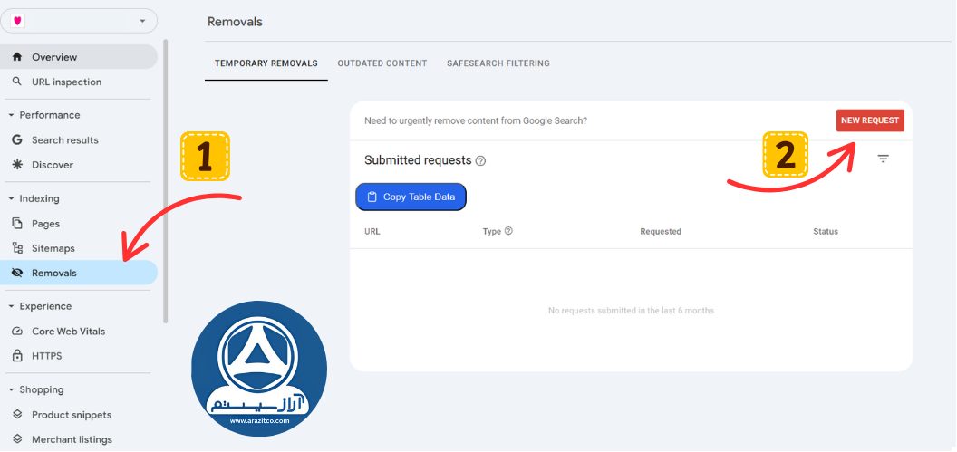Switch to Outdated Content tab
The width and height of the screenshot is (957, 452).
(382, 63)
